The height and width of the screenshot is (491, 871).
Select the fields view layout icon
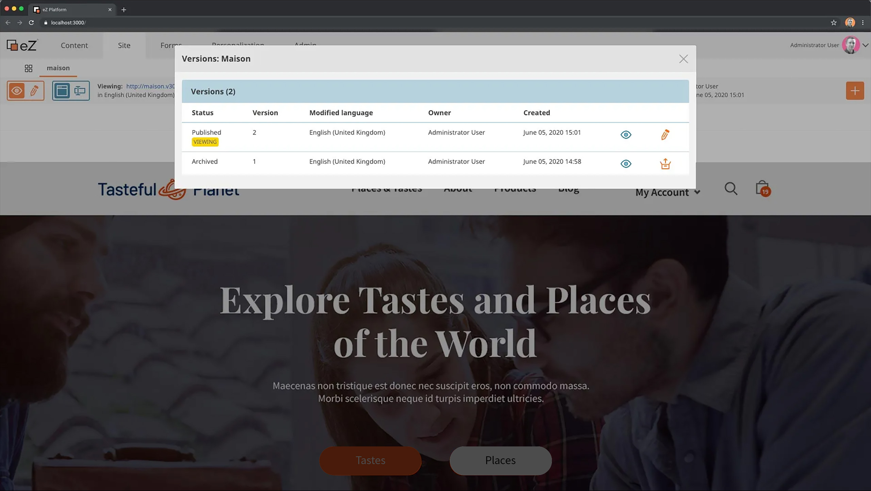pos(80,91)
